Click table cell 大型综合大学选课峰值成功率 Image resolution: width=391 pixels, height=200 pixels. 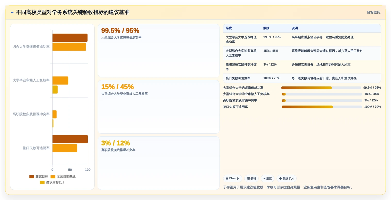242,39
